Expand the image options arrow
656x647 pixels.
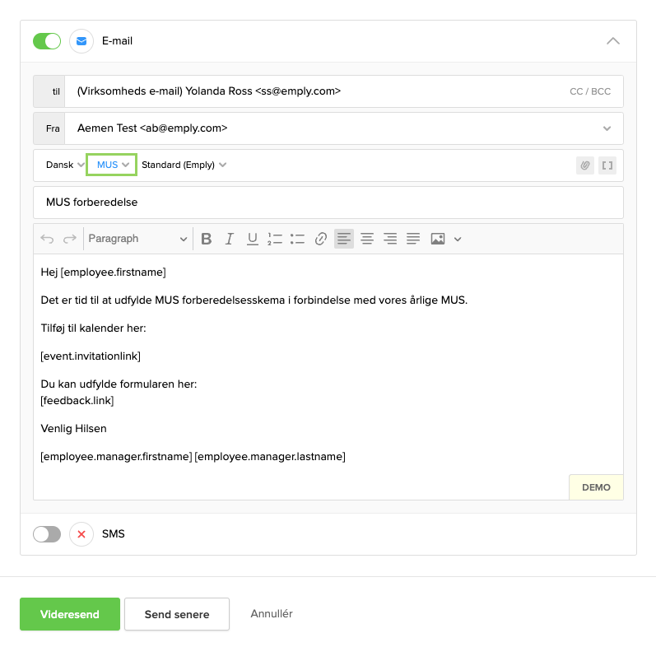(458, 240)
